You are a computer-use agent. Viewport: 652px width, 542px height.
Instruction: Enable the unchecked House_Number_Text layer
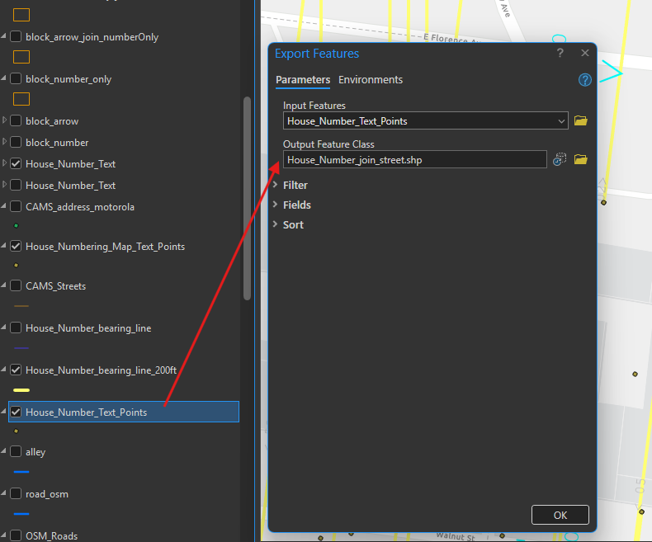tap(16, 185)
